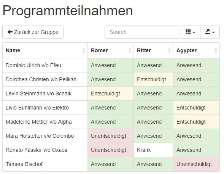Focus the Search input field
The width and height of the screenshot is (224, 174).
pyautogui.click(x=142, y=32)
